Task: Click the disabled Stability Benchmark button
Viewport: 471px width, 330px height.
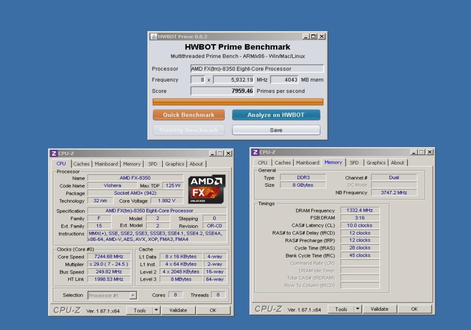Action: 189,130
